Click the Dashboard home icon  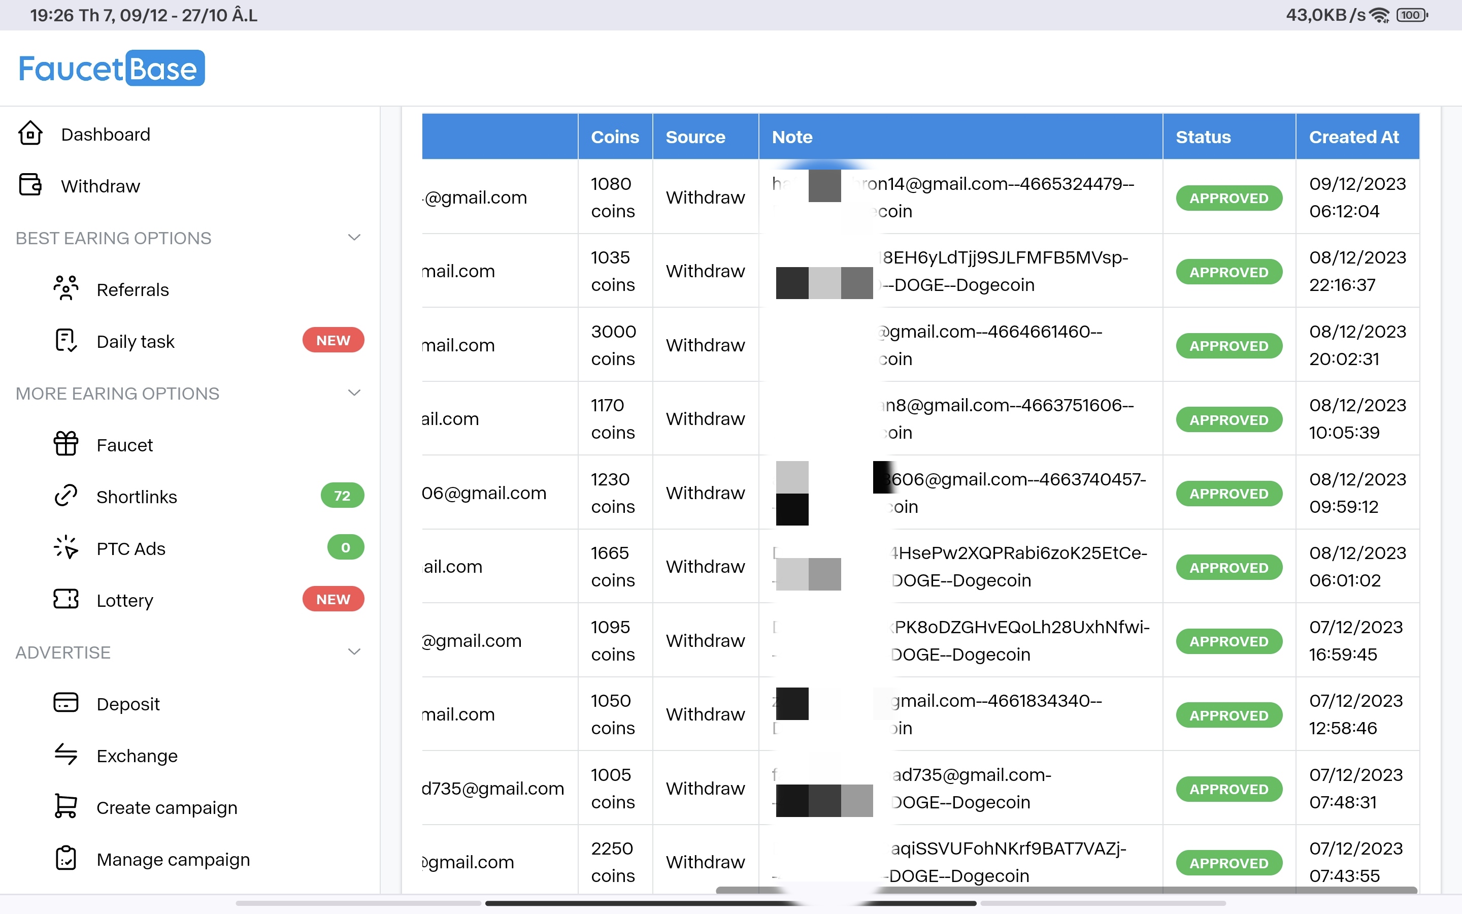click(x=30, y=134)
